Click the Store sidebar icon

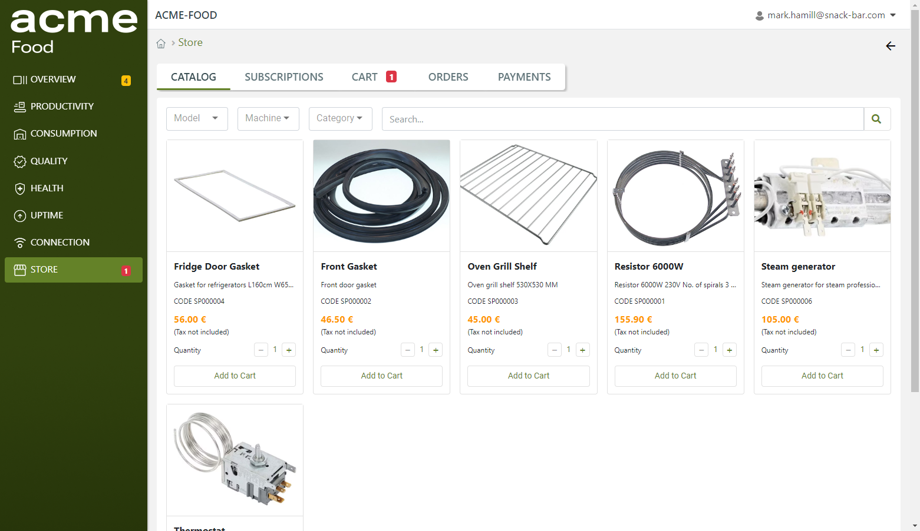click(x=20, y=270)
